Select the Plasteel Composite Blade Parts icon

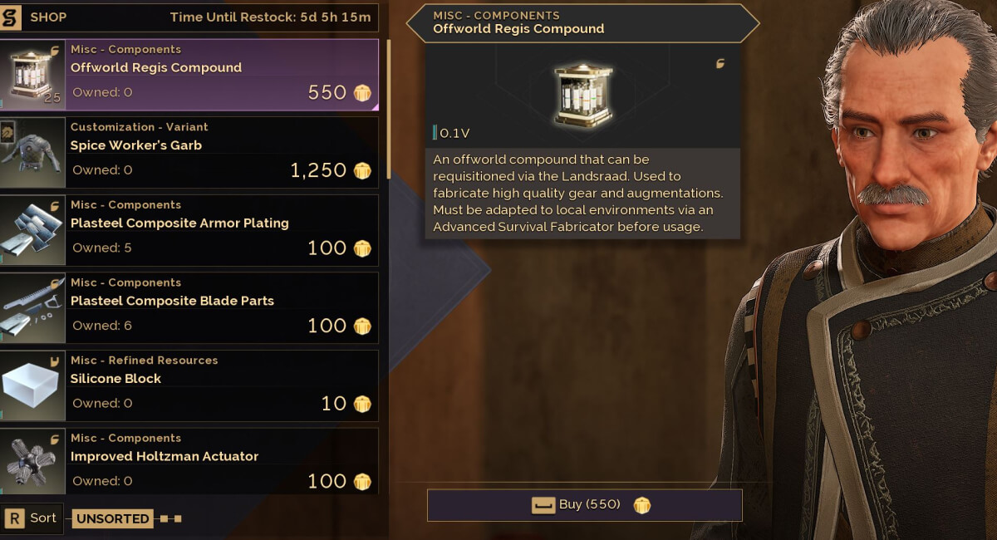tap(32, 306)
